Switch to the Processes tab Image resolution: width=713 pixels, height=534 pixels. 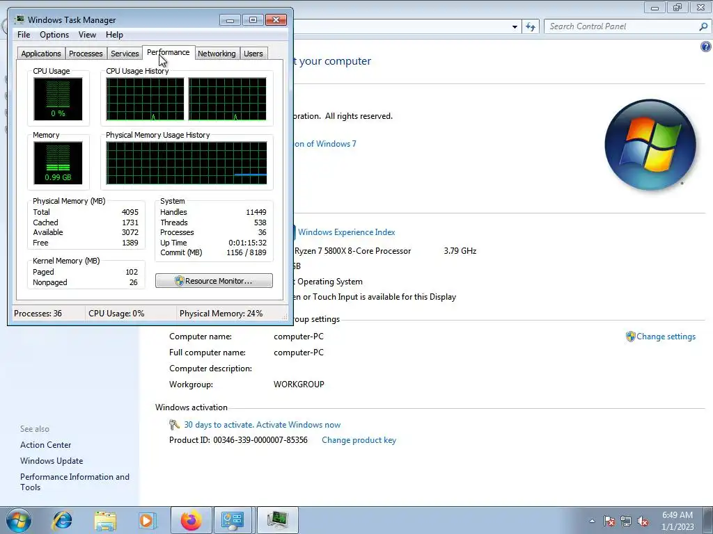coord(86,54)
